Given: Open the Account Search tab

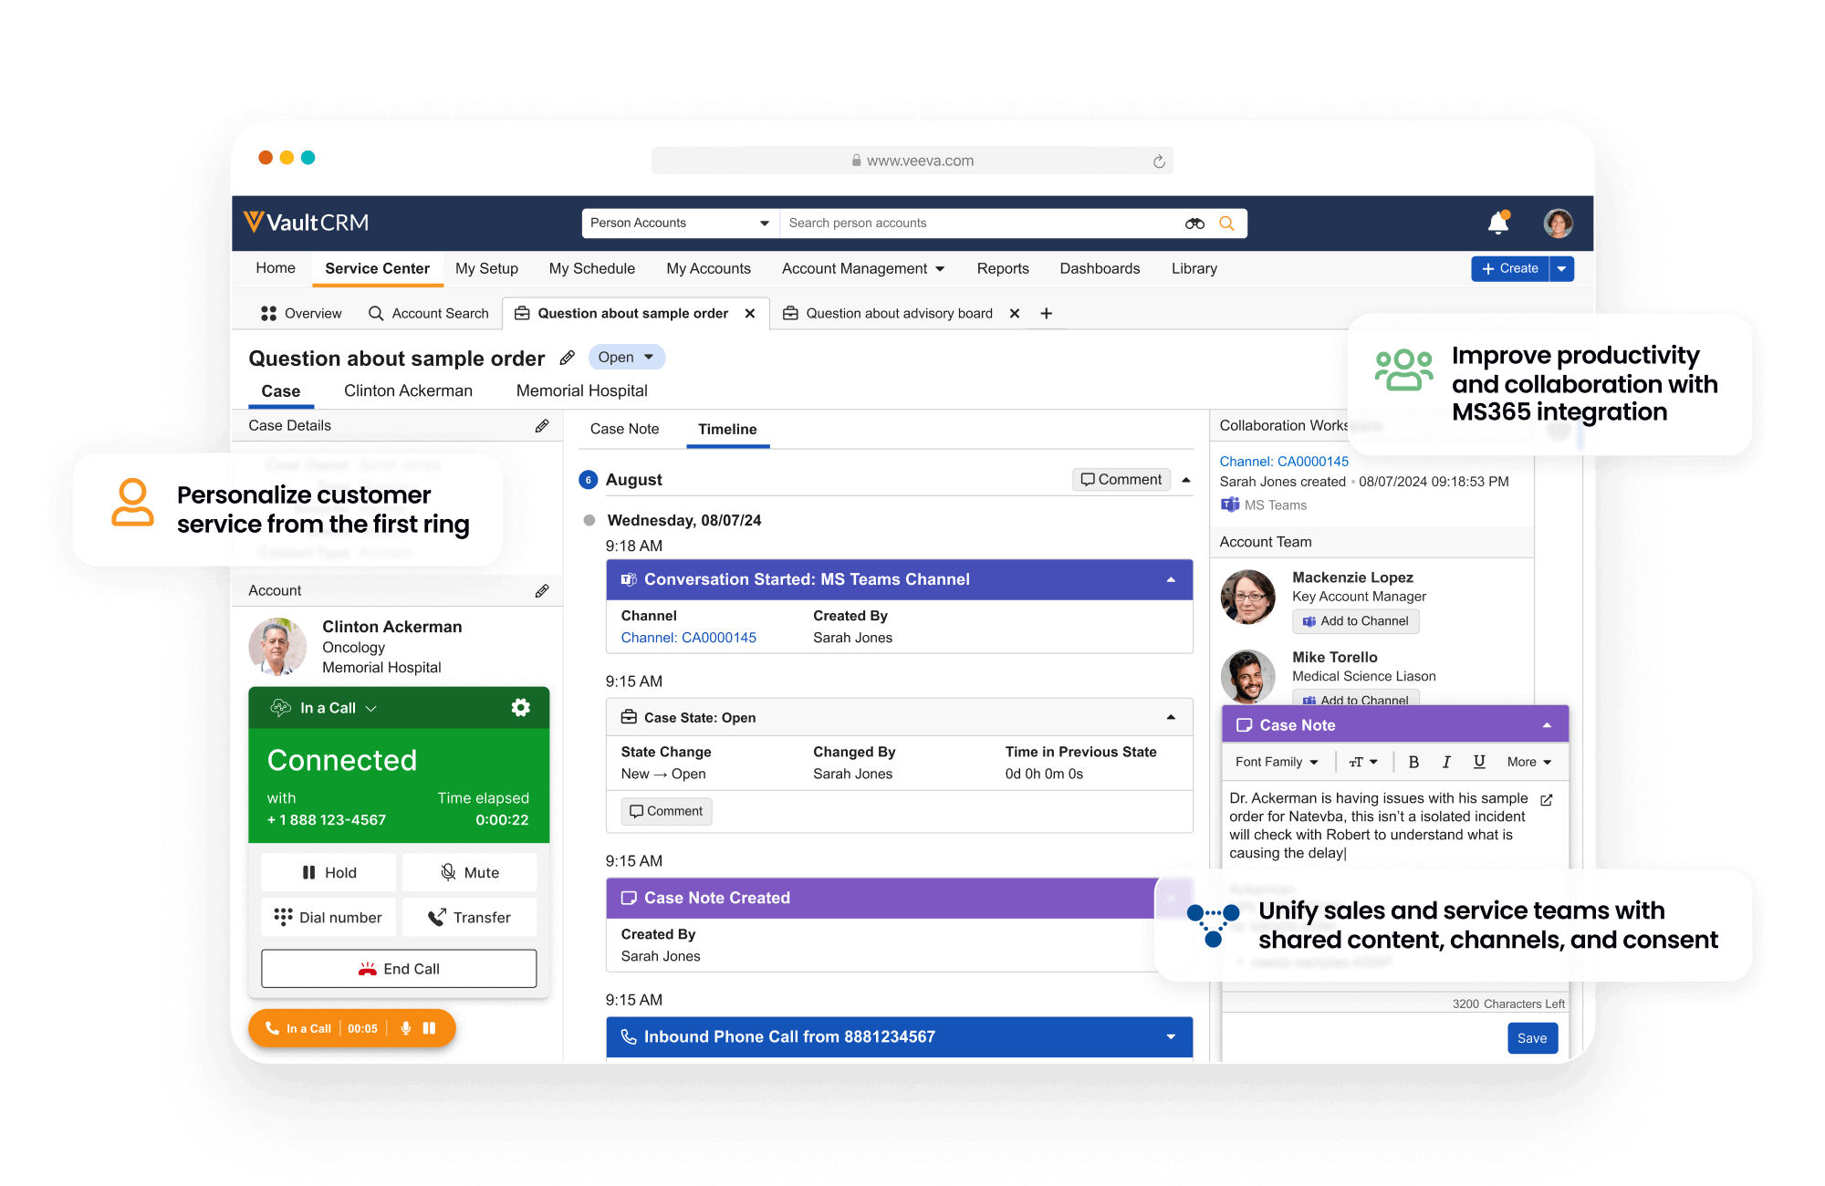Looking at the screenshot, I should (x=428, y=314).
